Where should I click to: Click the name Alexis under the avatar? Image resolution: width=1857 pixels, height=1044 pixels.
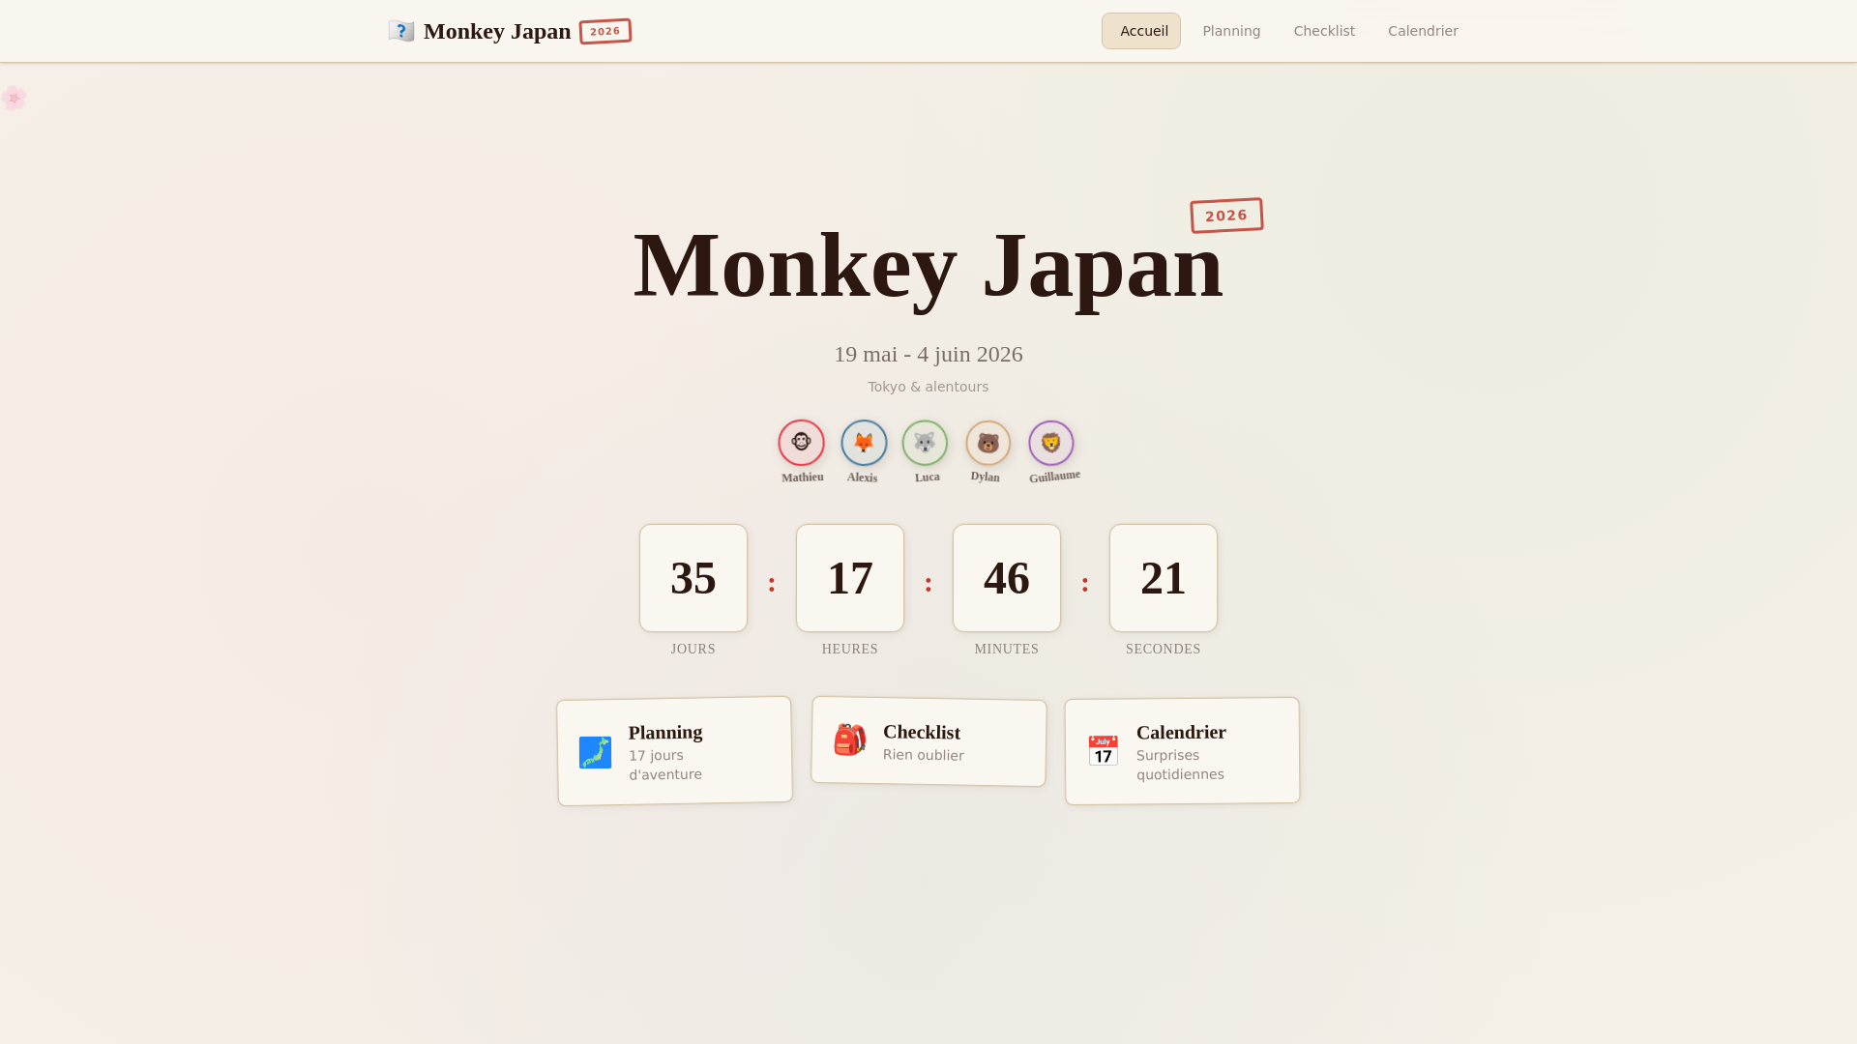point(862,478)
